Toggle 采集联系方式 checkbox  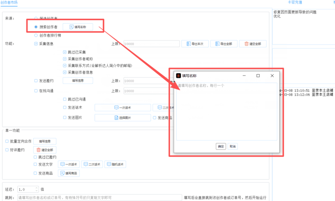(65, 66)
